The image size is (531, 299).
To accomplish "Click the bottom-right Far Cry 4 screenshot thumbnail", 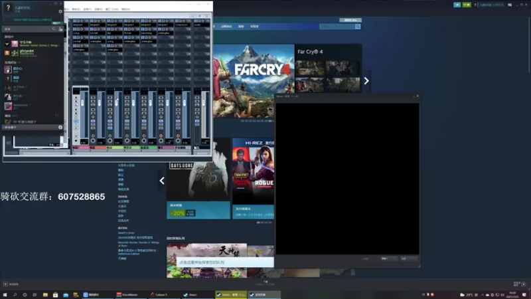I will pos(343,85).
